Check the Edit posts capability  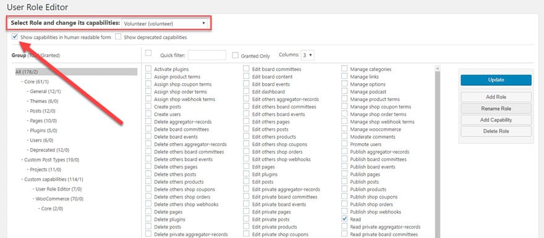(246, 181)
